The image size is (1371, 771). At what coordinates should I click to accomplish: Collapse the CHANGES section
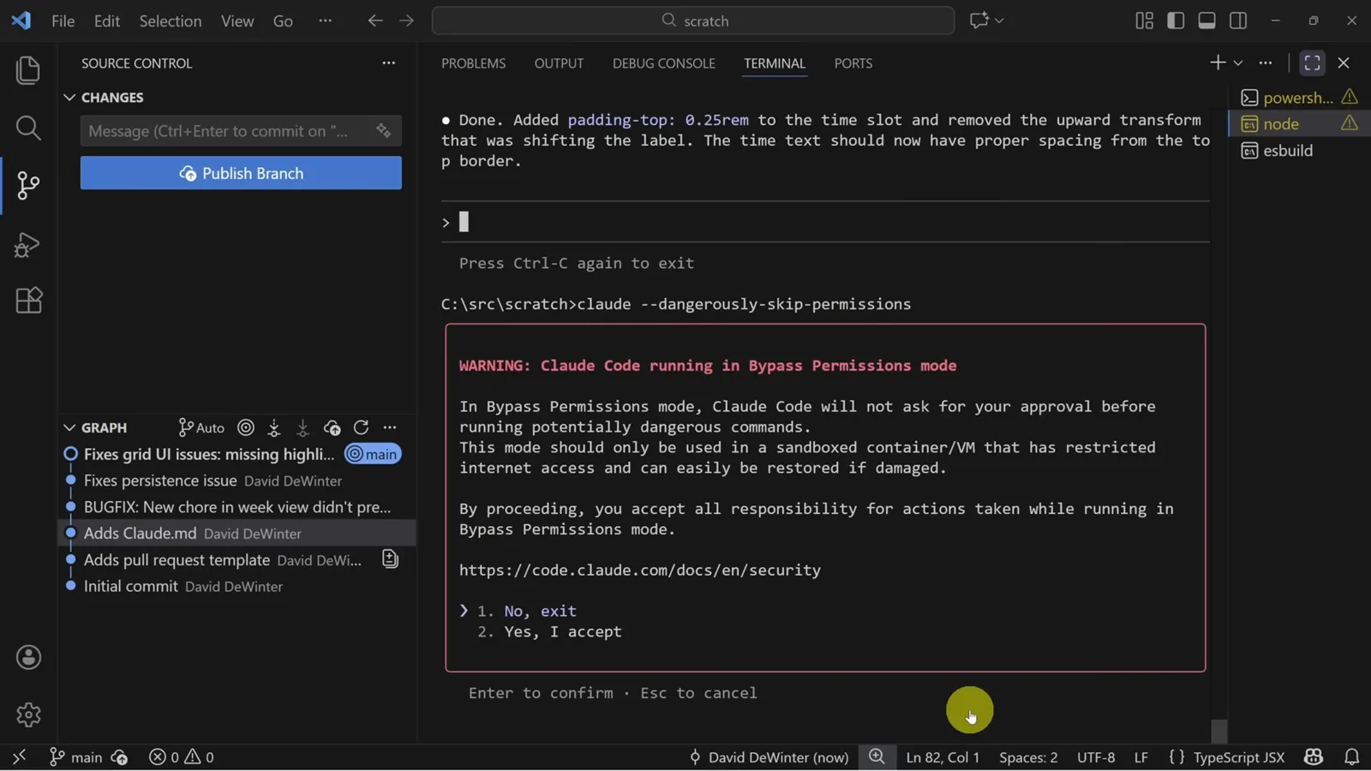pos(69,98)
